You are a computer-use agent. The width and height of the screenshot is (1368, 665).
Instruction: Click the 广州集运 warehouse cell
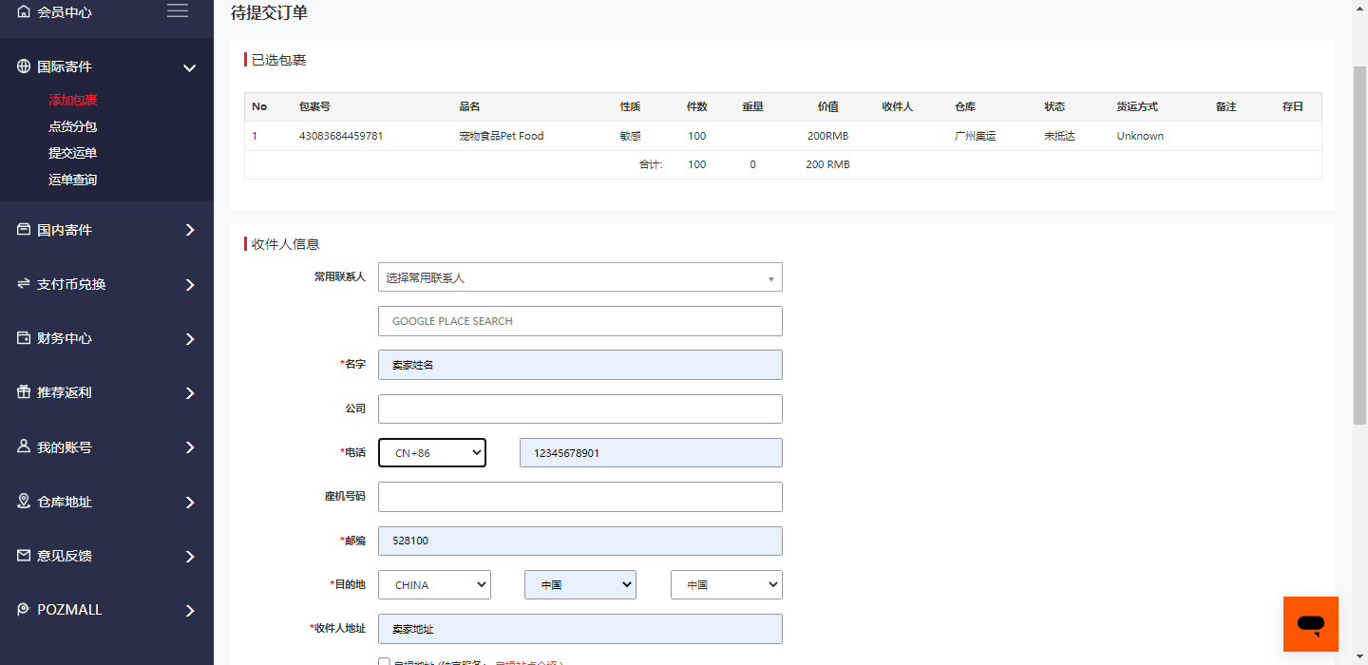point(976,136)
